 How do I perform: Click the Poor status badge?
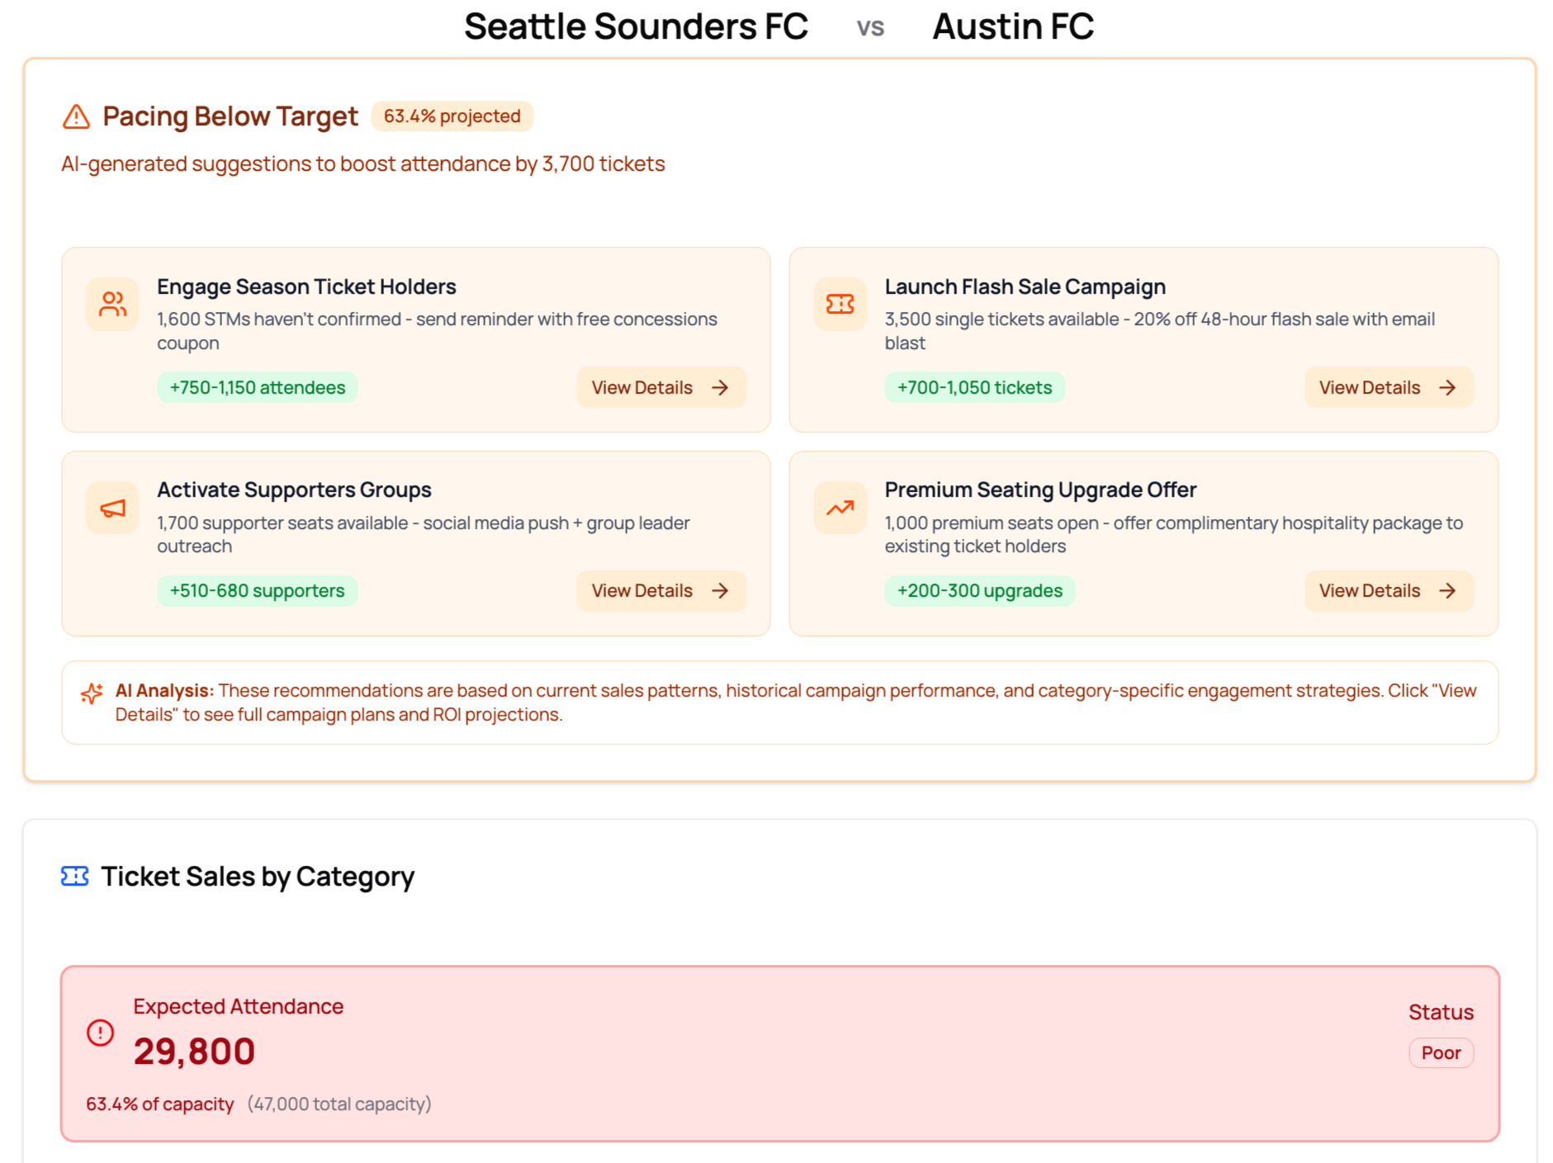pos(1441,1052)
